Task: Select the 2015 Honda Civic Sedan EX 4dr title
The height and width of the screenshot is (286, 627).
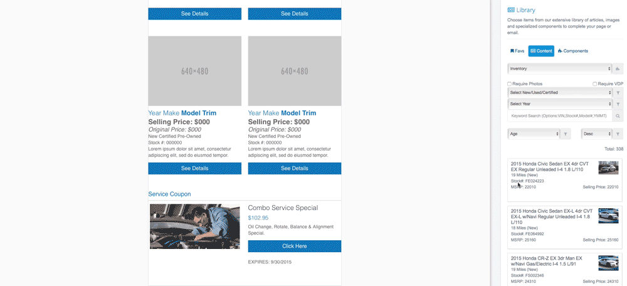Action: tap(551, 167)
